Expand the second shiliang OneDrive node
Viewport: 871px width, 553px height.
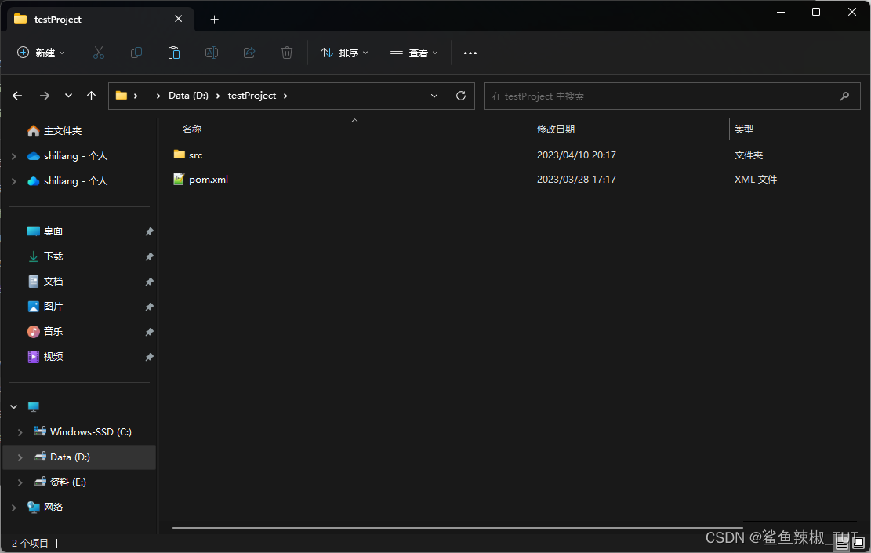click(x=14, y=181)
